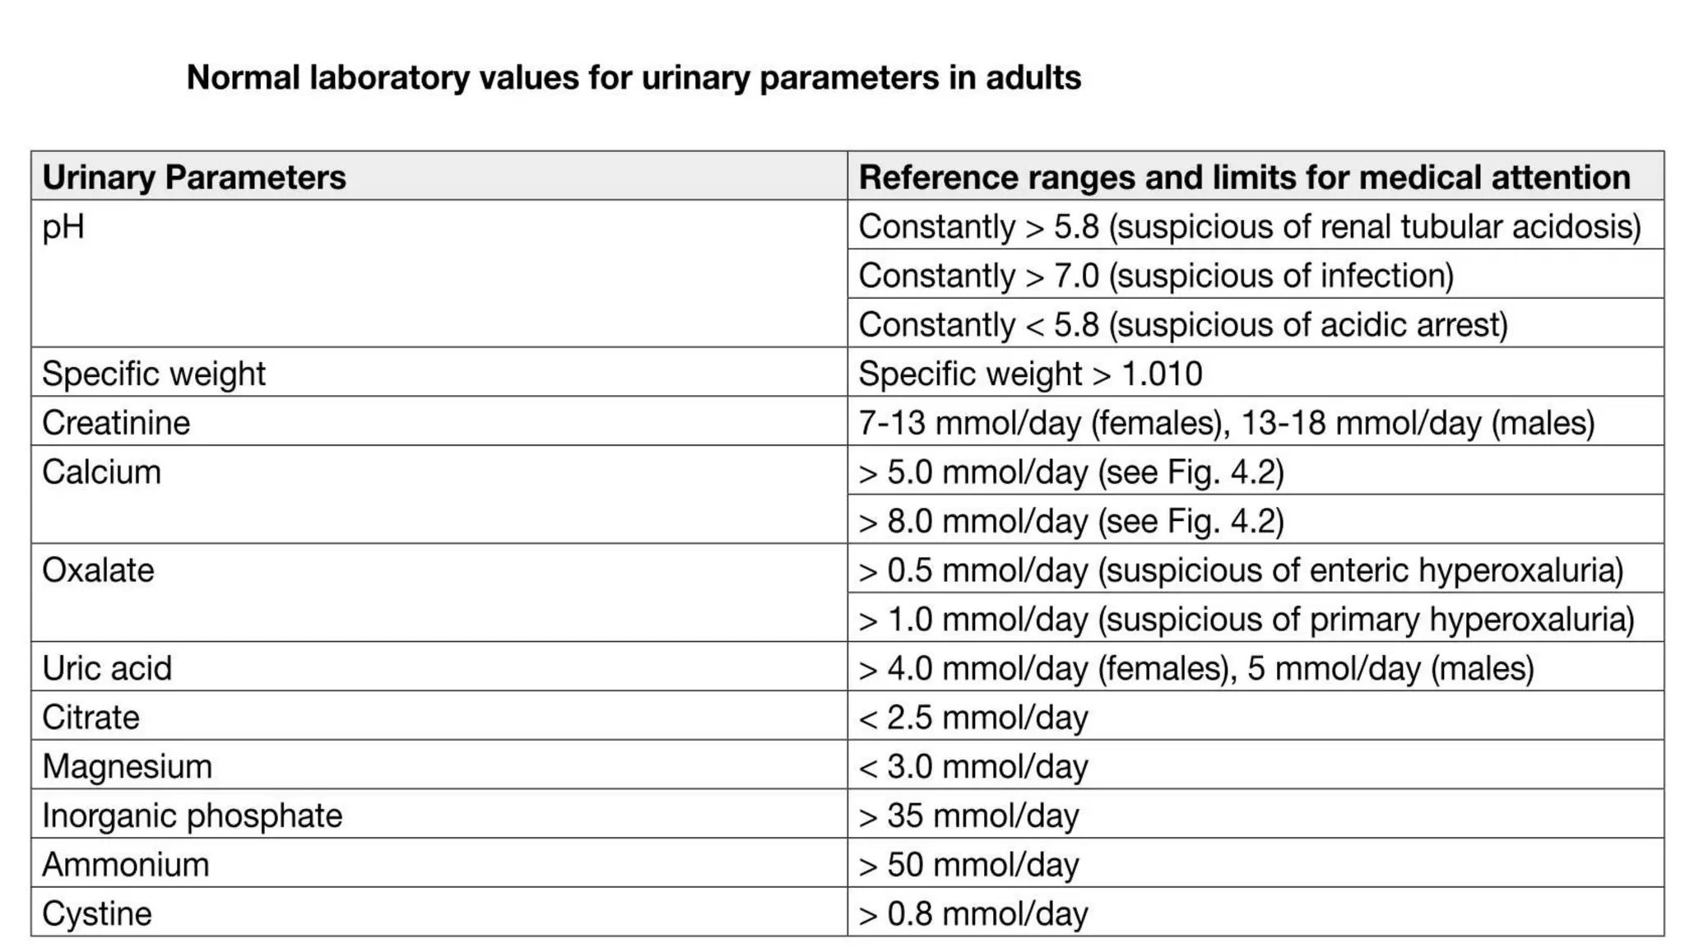The image size is (1685, 948).
Task: Select the 'Reference ranges and limits' header cell
Action: pos(1256,175)
